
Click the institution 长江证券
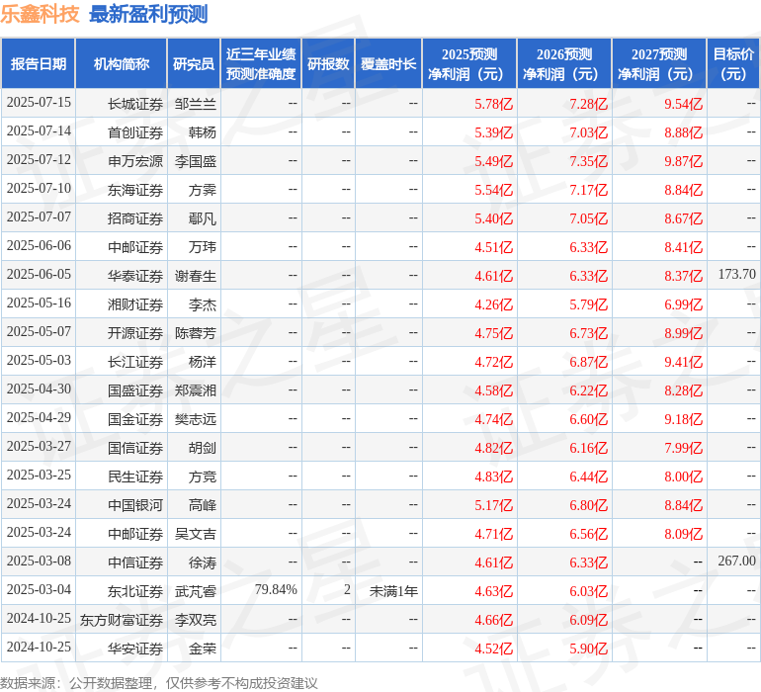pos(135,362)
